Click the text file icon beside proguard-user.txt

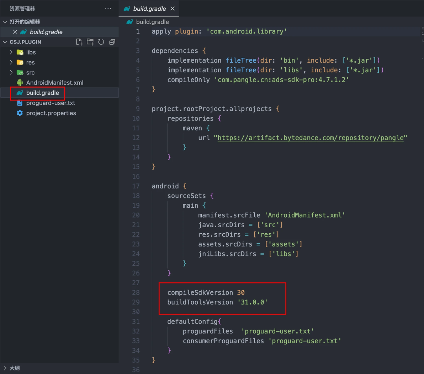(x=20, y=103)
